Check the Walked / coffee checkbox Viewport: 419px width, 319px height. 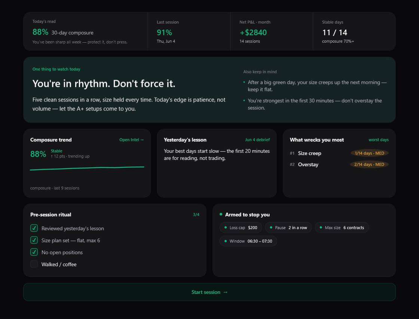[x=34, y=264]
